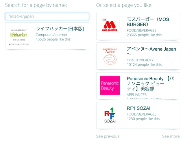Click the APPLIANCES category label
The width and height of the screenshot is (185, 141).
pyautogui.click(x=137, y=95)
